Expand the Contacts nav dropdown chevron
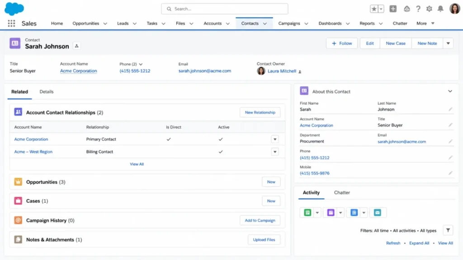The image size is (463, 260). pos(265,23)
